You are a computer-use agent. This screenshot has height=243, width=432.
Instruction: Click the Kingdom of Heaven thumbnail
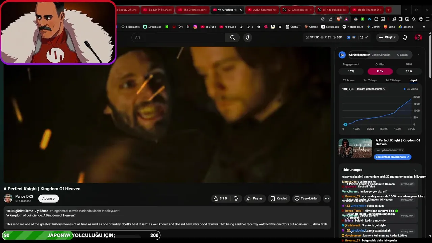click(x=355, y=148)
